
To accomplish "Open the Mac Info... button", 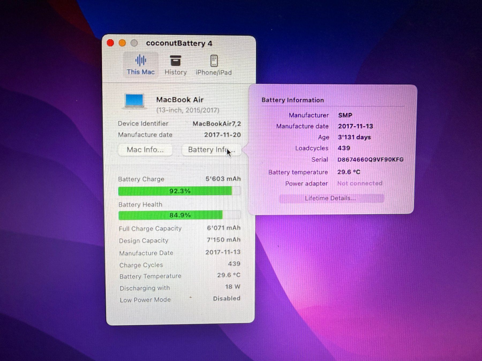I will [145, 149].
